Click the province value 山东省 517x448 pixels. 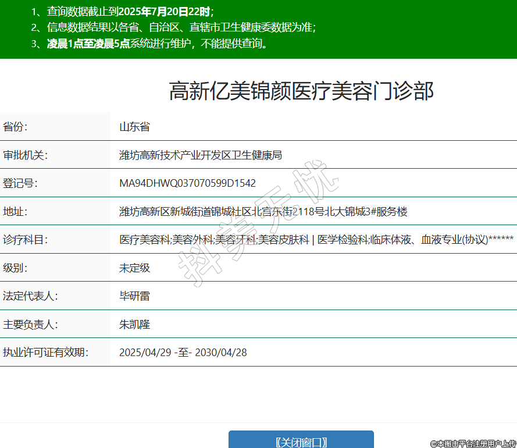pyautogui.click(x=134, y=127)
